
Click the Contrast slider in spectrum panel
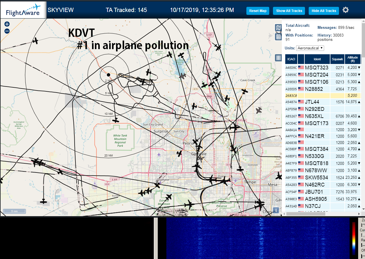click(x=363, y=235)
